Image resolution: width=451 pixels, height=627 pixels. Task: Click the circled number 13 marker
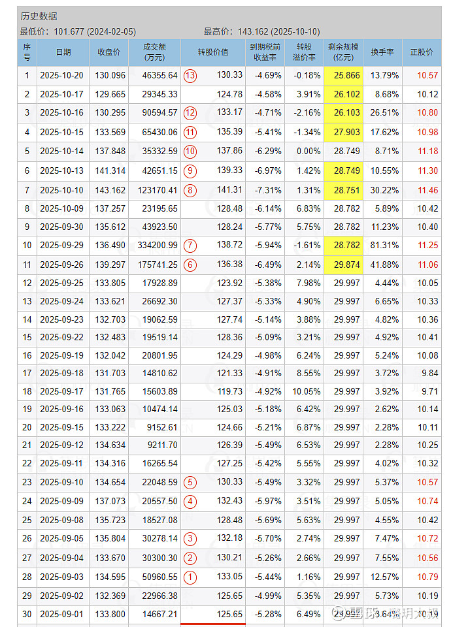coord(190,76)
